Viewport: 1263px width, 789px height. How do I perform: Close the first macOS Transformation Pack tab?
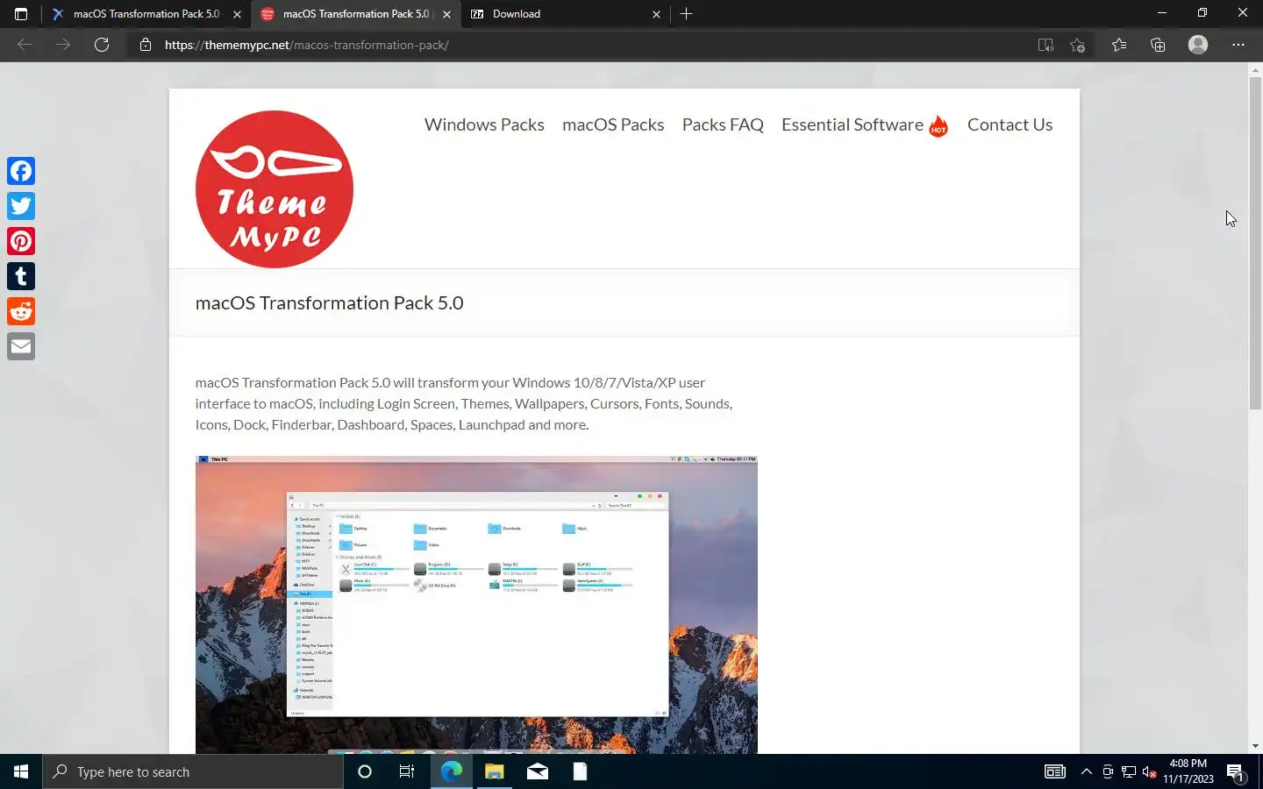(237, 14)
